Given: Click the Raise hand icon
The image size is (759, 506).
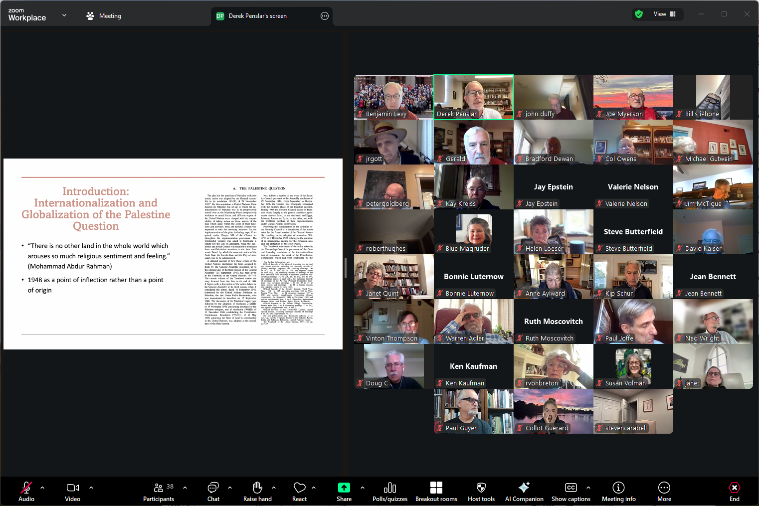Looking at the screenshot, I should tap(257, 488).
